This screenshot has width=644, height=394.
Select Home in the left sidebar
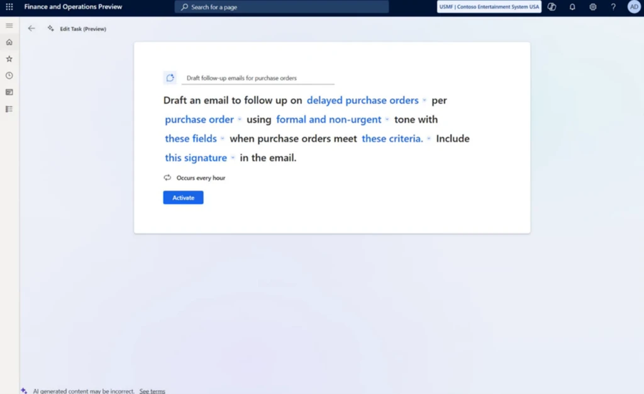pyautogui.click(x=9, y=42)
